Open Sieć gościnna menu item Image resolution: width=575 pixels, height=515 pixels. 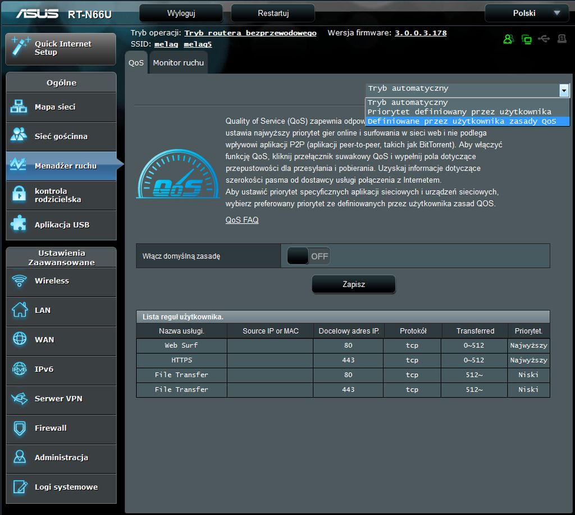[61, 136]
